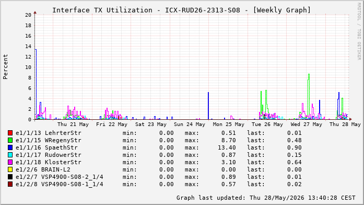364x205 pixels.
Task: Click the max value 0.57 for VSP4900-S08-1_1/4
Action: click(229, 184)
